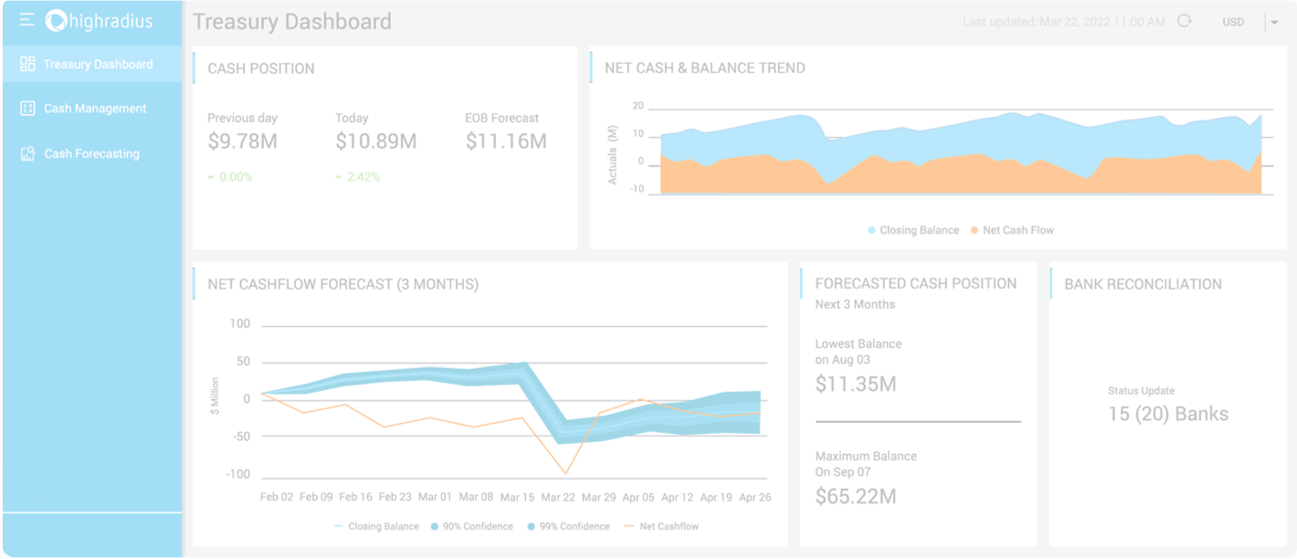The height and width of the screenshot is (559, 1297).
Task: Click the hamburger menu icon
Action: (x=27, y=20)
